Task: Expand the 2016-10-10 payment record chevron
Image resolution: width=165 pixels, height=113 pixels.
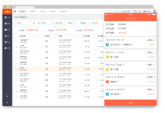Action: [154, 40]
